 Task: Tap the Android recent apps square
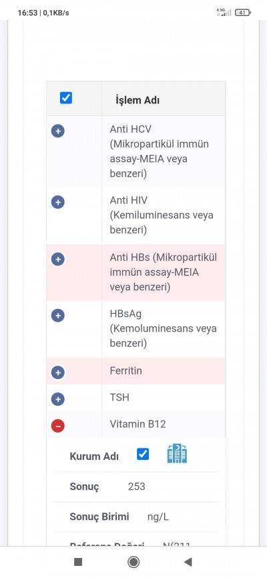point(78,562)
